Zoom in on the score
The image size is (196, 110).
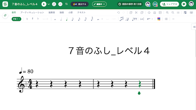point(167,13)
